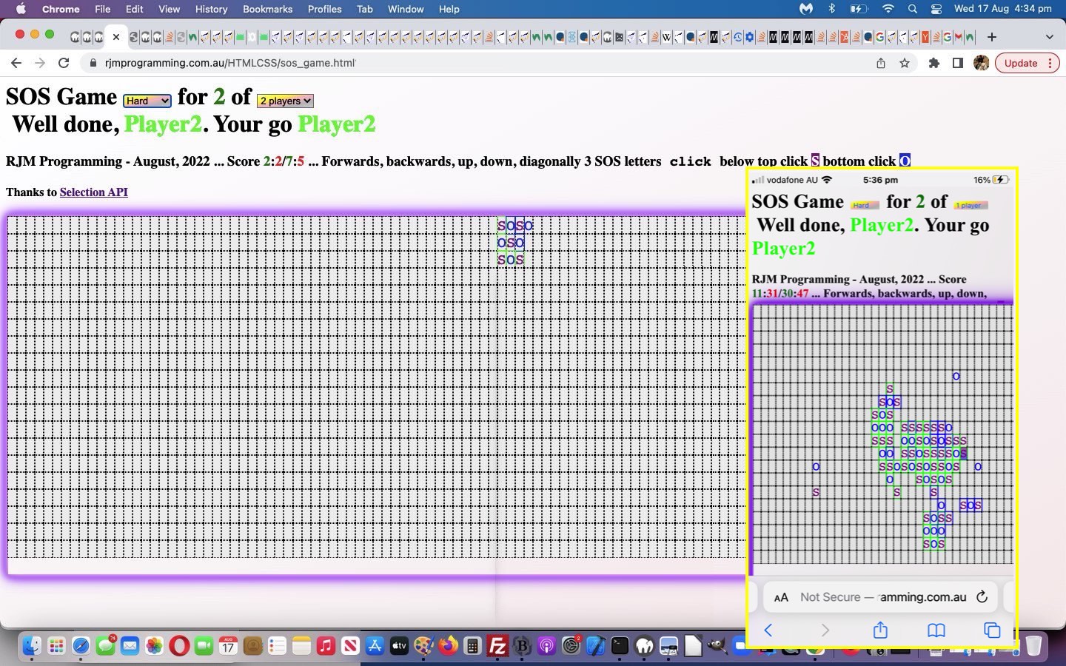Open Firefox from the dock
1066x666 pixels.
pos(448,646)
